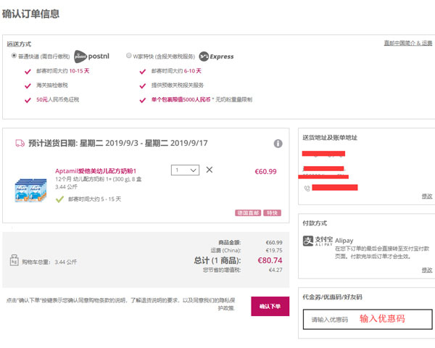Click the phone icon in address box
This screenshot has width=435, height=348.
tap(307, 188)
